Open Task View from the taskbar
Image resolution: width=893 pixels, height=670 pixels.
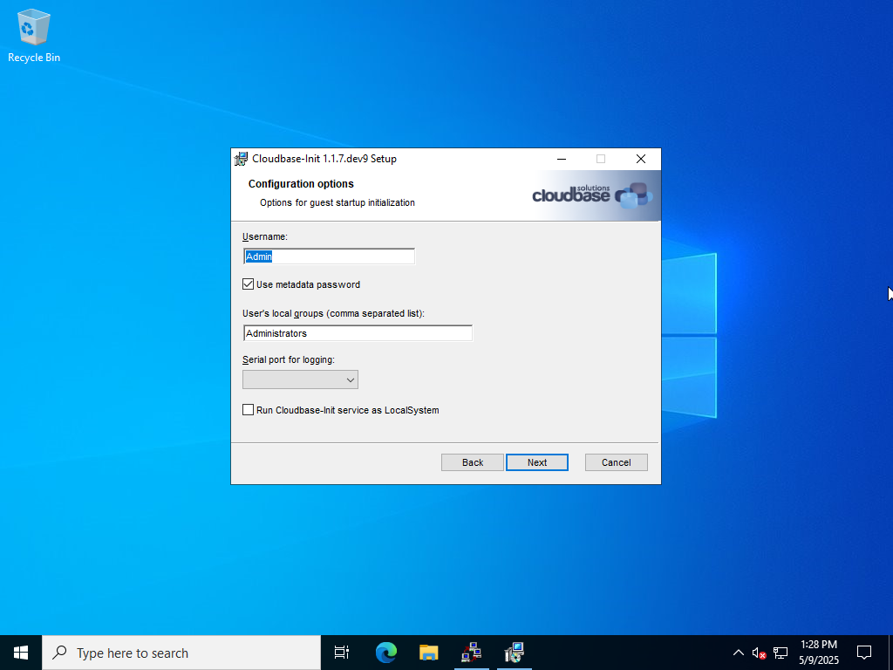(341, 653)
